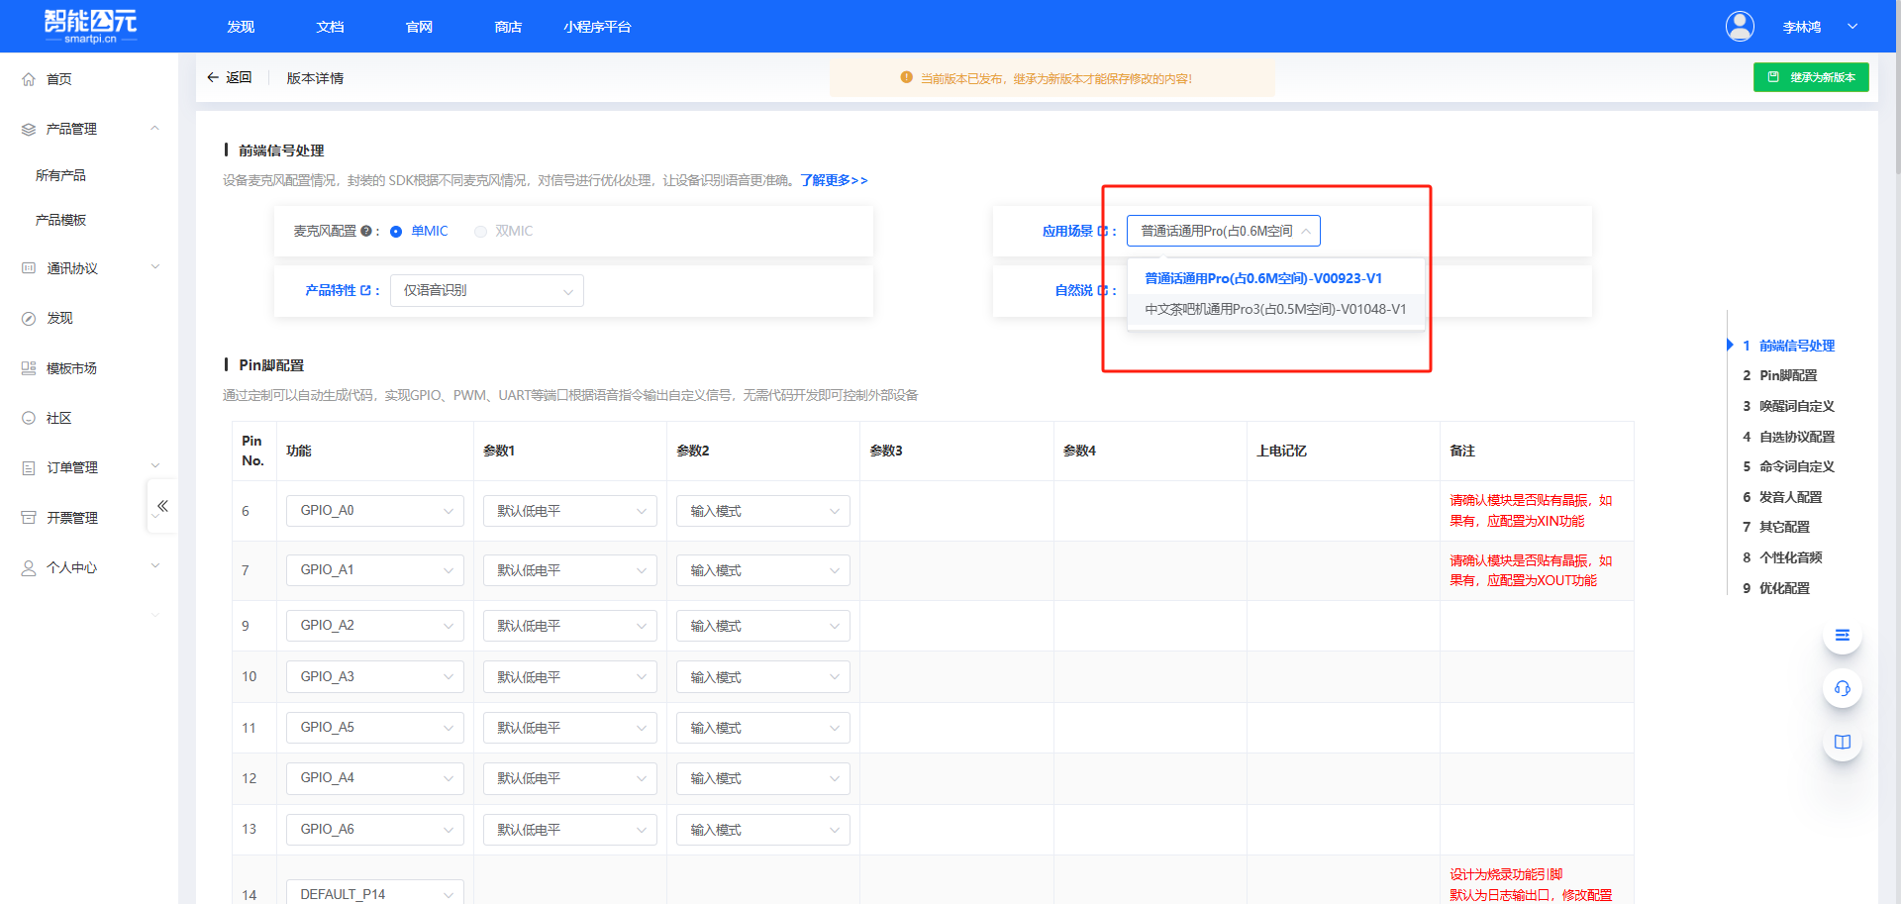Select the 双MIC radio button
The image size is (1901, 904).
(x=481, y=232)
